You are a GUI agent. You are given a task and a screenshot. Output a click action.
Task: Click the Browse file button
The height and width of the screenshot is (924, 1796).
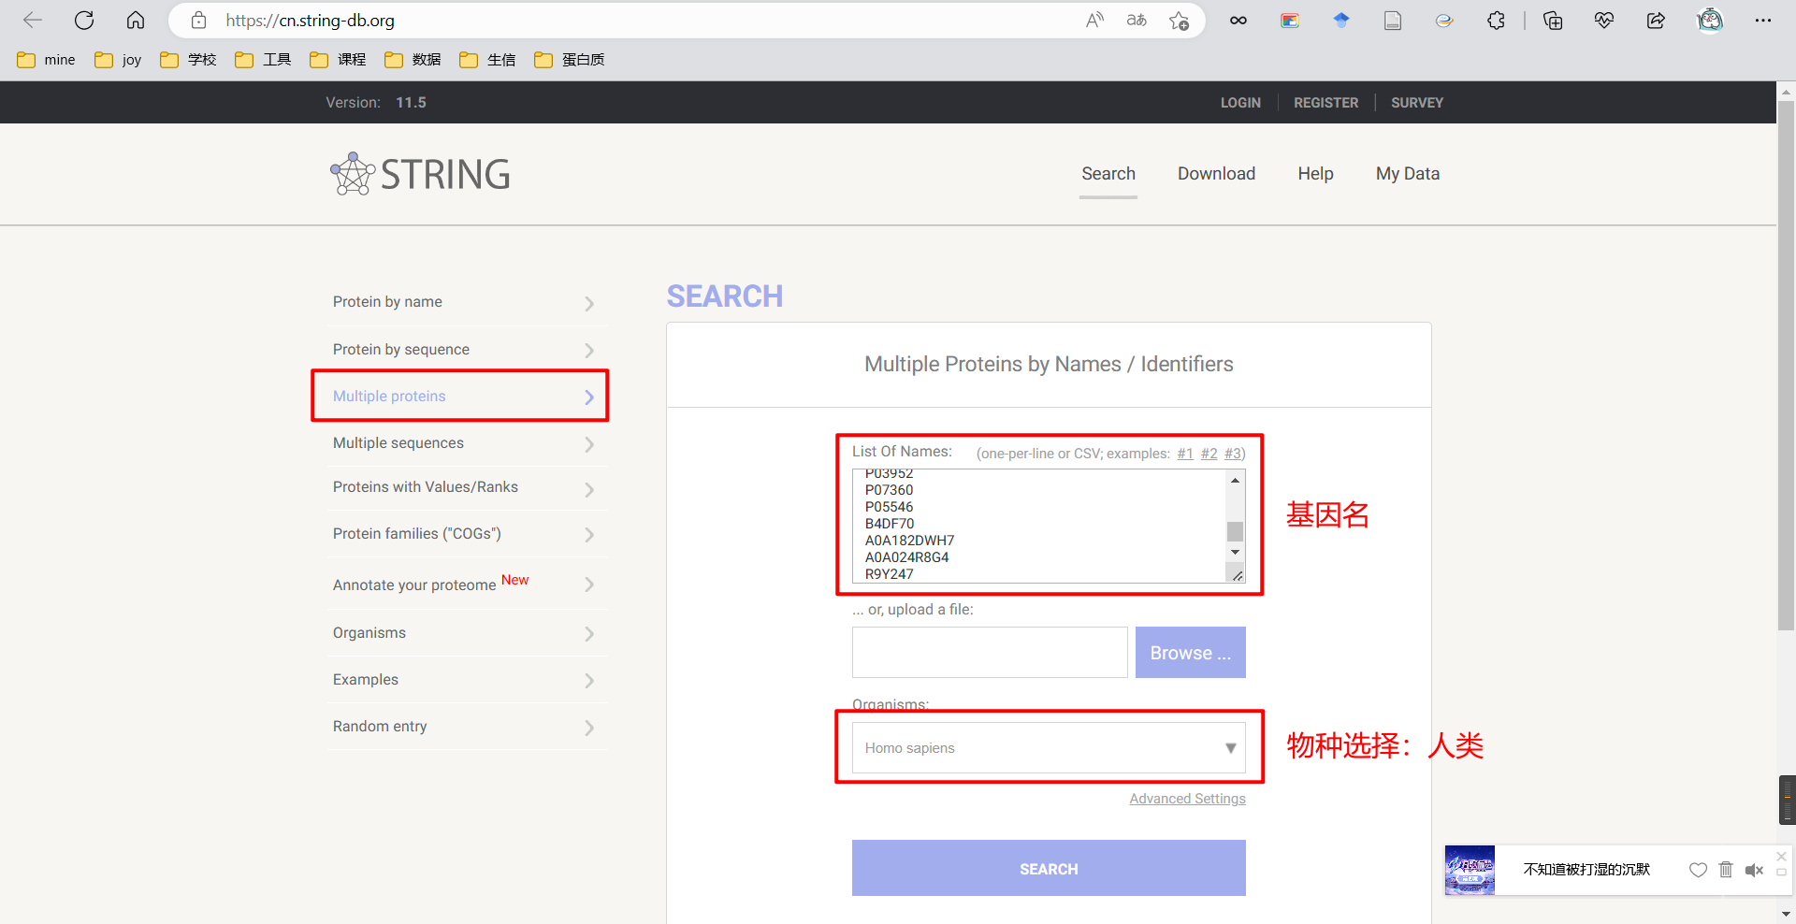pos(1190,653)
